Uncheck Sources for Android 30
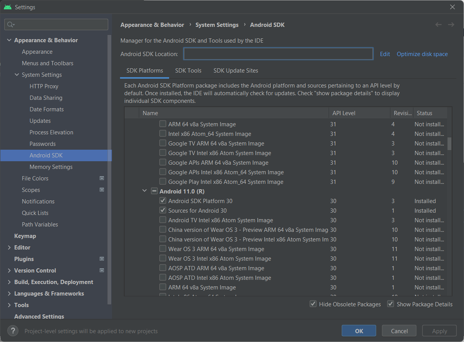464x342 pixels. 163,210
